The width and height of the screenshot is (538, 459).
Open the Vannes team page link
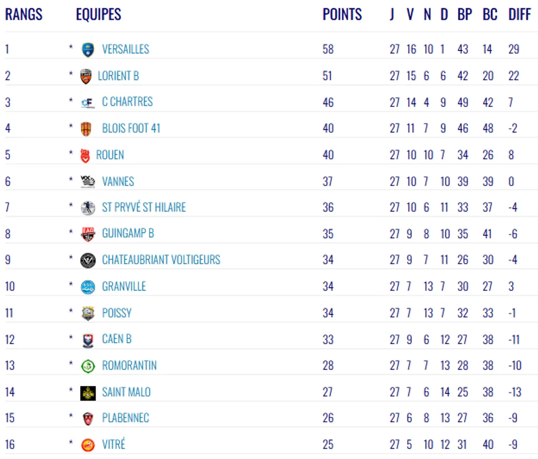coord(118,182)
